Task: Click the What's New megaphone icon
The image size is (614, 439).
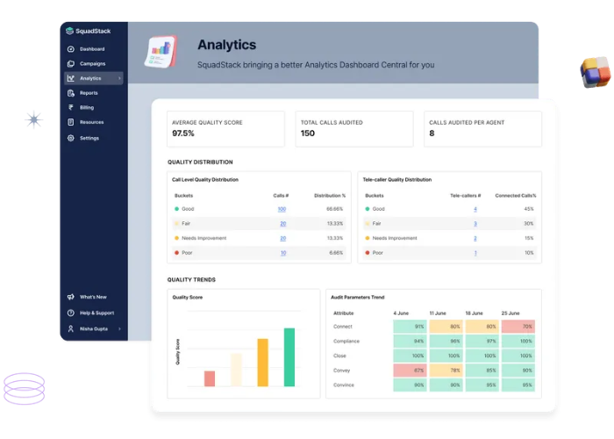Action: point(71,297)
